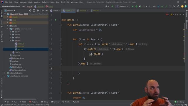Image resolution: width=188 pixels, height=106 pixels.
Task: Run the Day04Kt configuration with green play button
Action: pyautogui.click(x=132, y=6)
